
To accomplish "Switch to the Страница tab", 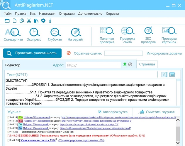I will [147, 64].
